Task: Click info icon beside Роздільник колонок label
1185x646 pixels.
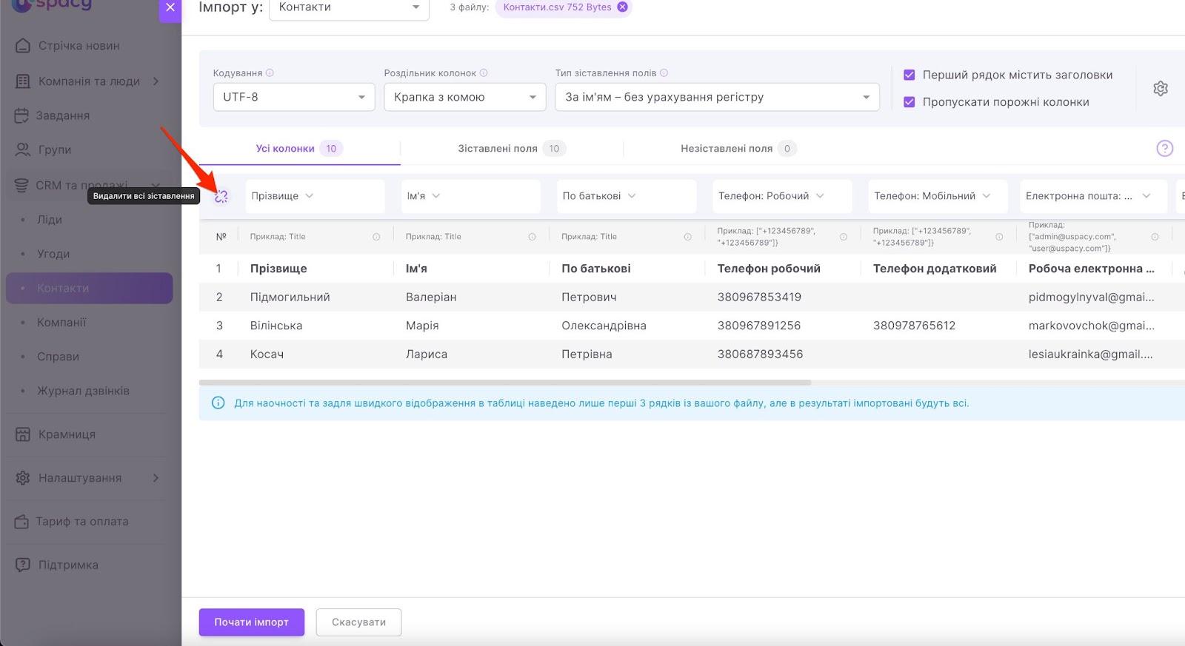Action: 484,73
